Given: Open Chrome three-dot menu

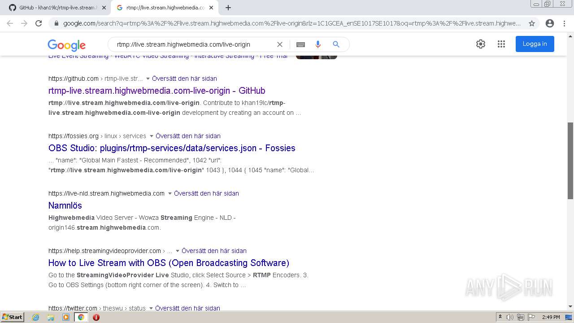Looking at the screenshot, I should (x=564, y=23).
